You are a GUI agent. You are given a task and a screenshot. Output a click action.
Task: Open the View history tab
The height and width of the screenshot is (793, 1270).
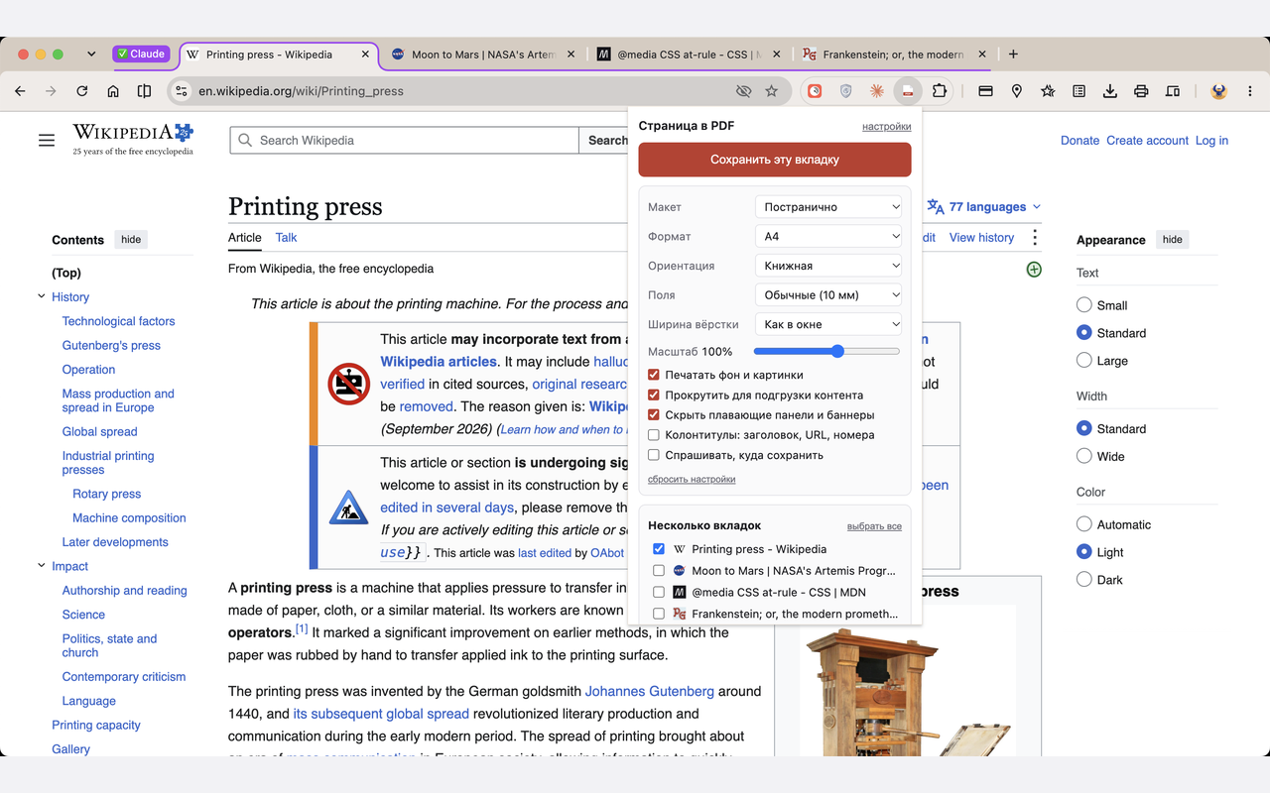coord(981,238)
